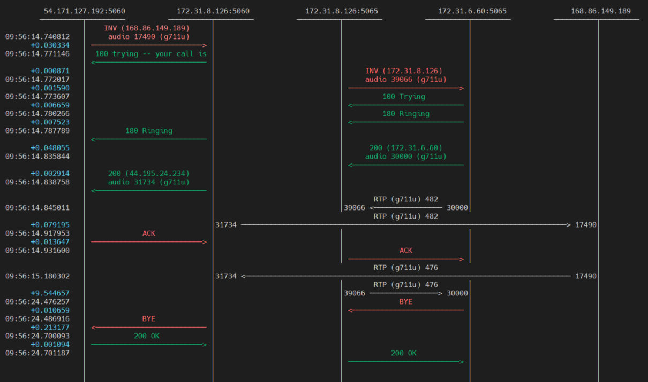The width and height of the screenshot is (648, 382).
Task: Click the 200 (172.31.6.60) response
Action: click(x=406, y=147)
